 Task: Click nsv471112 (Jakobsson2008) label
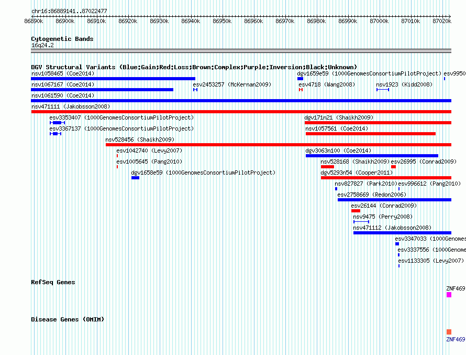(x=392, y=228)
